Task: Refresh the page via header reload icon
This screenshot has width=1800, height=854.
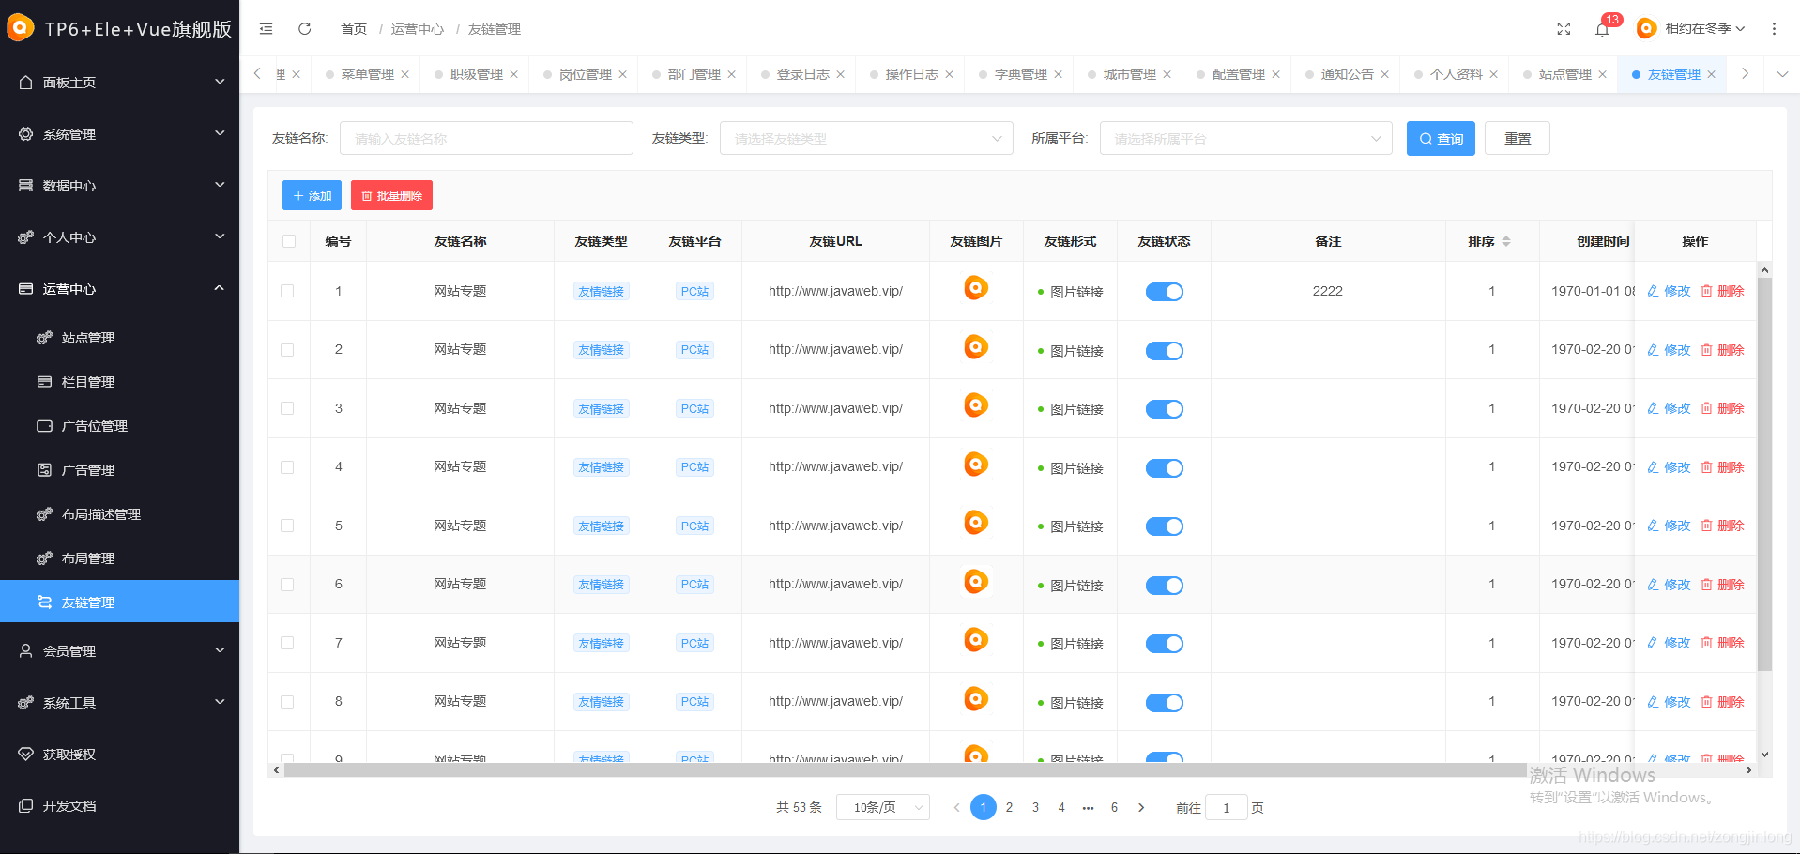Action: pyautogui.click(x=305, y=29)
